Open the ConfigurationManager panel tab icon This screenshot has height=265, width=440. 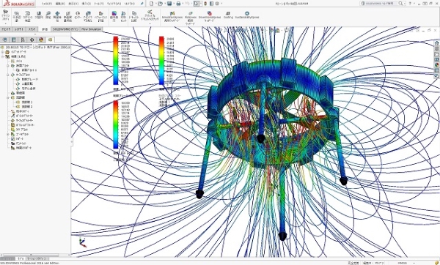(23, 40)
